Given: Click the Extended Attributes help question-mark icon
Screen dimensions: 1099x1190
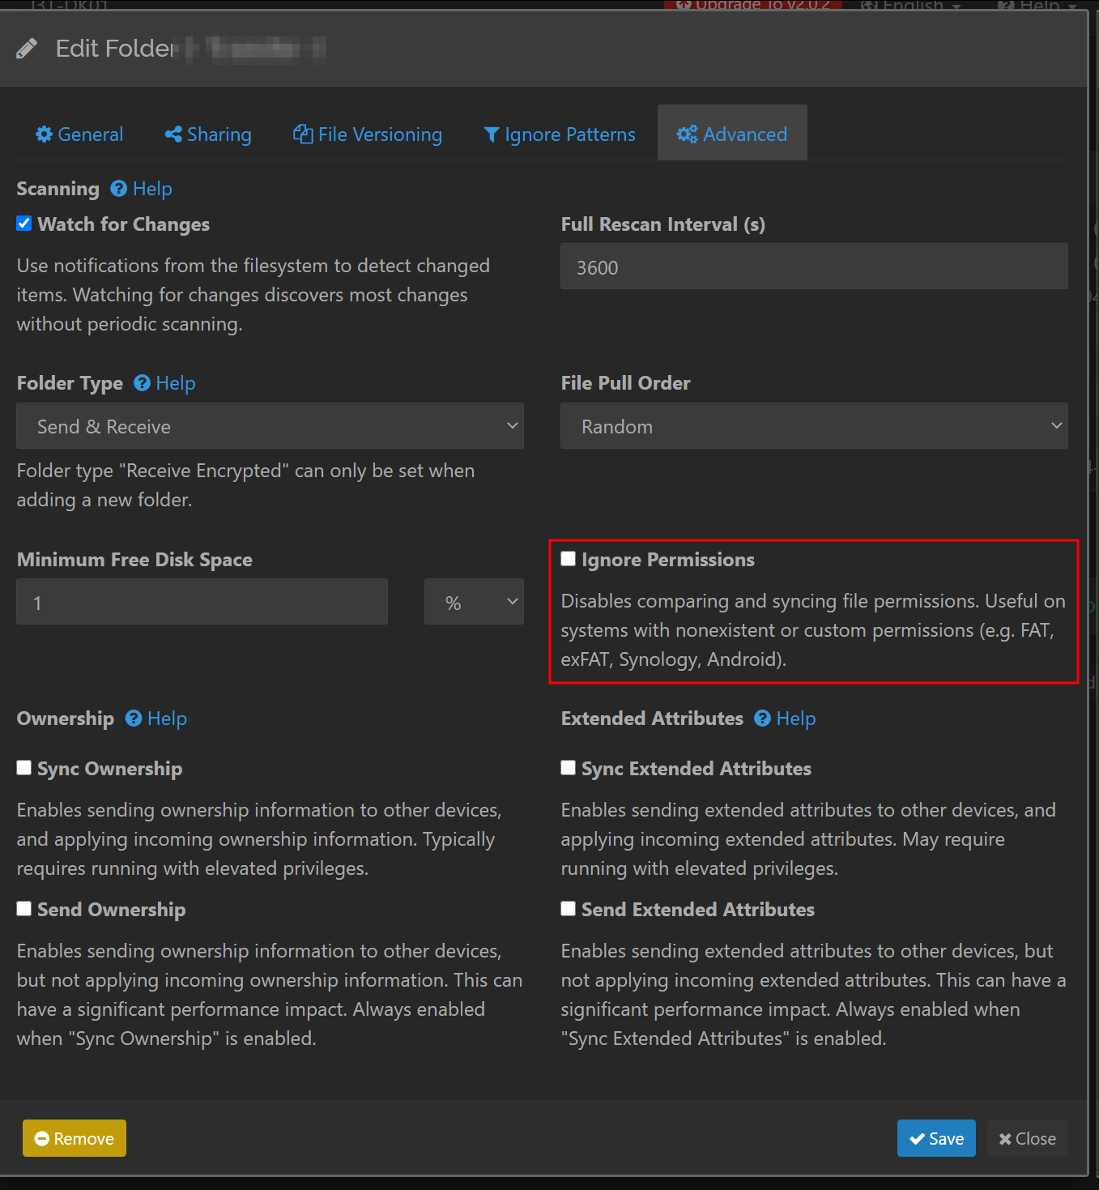Looking at the screenshot, I should [762, 719].
